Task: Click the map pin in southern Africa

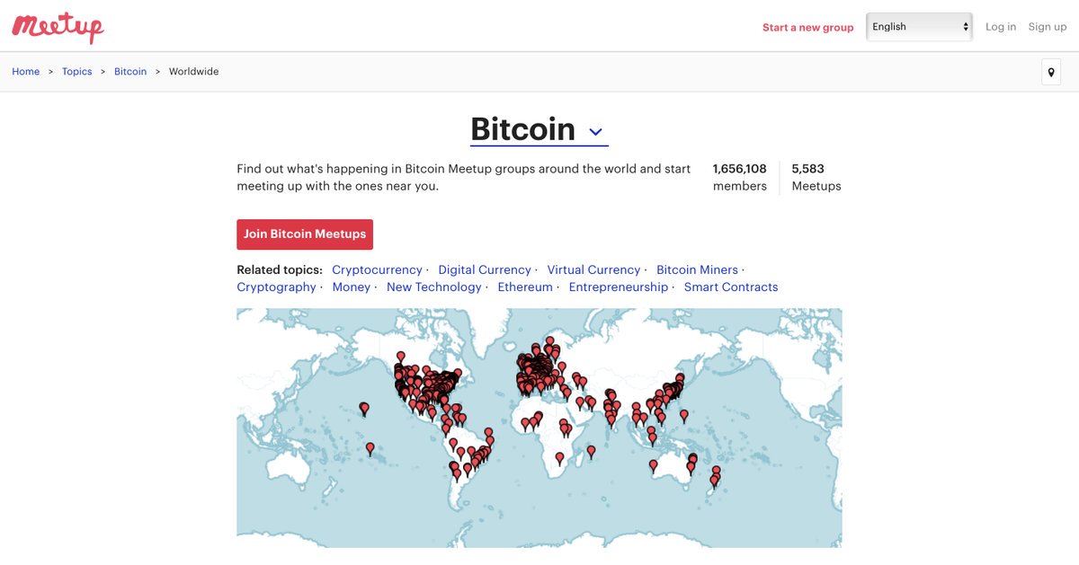Action: [559, 458]
